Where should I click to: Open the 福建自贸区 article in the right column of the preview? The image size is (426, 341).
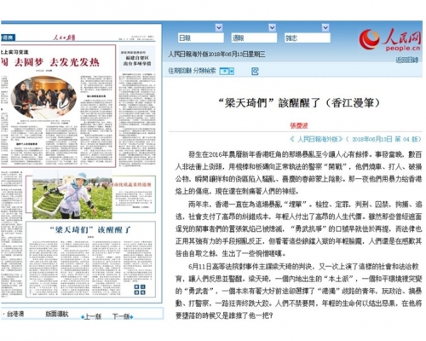click(137, 60)
